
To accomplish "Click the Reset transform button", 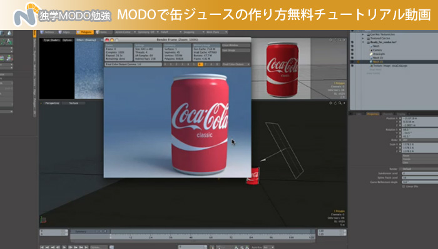I will pyautogui.click(x=420, y=155).
